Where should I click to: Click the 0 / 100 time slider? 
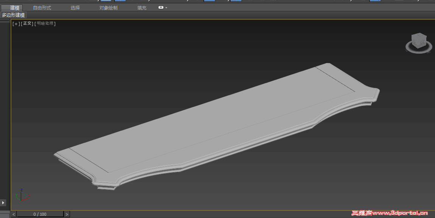coord(40,214)
